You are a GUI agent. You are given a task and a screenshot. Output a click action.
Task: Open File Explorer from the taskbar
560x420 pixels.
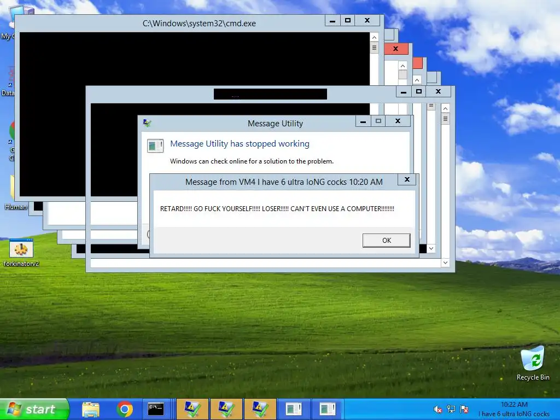coord(91,409)
